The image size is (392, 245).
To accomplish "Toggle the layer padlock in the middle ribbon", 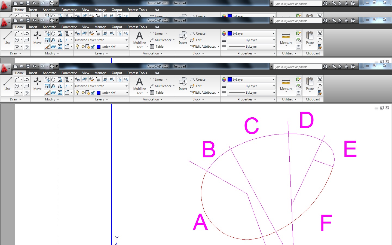I will 93,47.
